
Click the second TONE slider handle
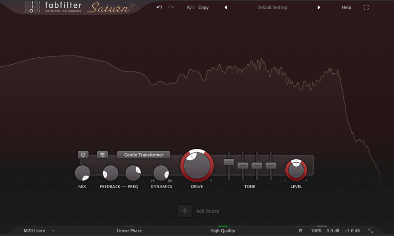[x=243, y=165]
